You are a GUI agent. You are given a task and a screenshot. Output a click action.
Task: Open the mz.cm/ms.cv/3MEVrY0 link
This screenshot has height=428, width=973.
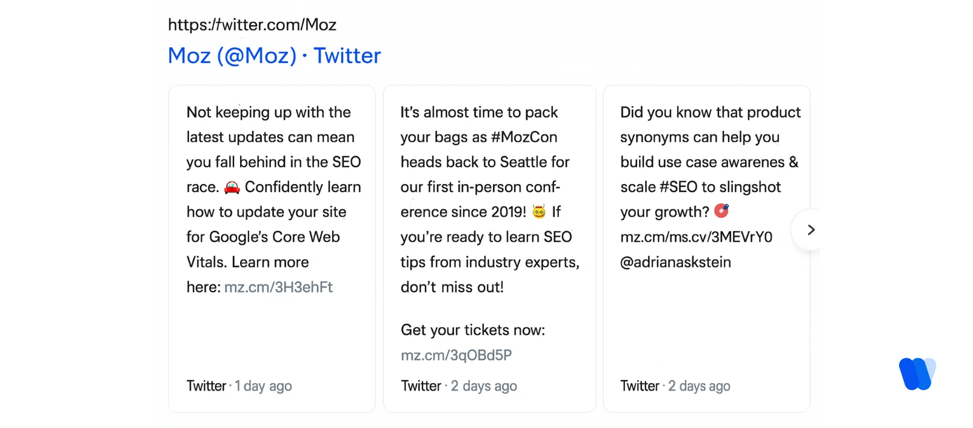pyautogui.click(x=696, y=237)
